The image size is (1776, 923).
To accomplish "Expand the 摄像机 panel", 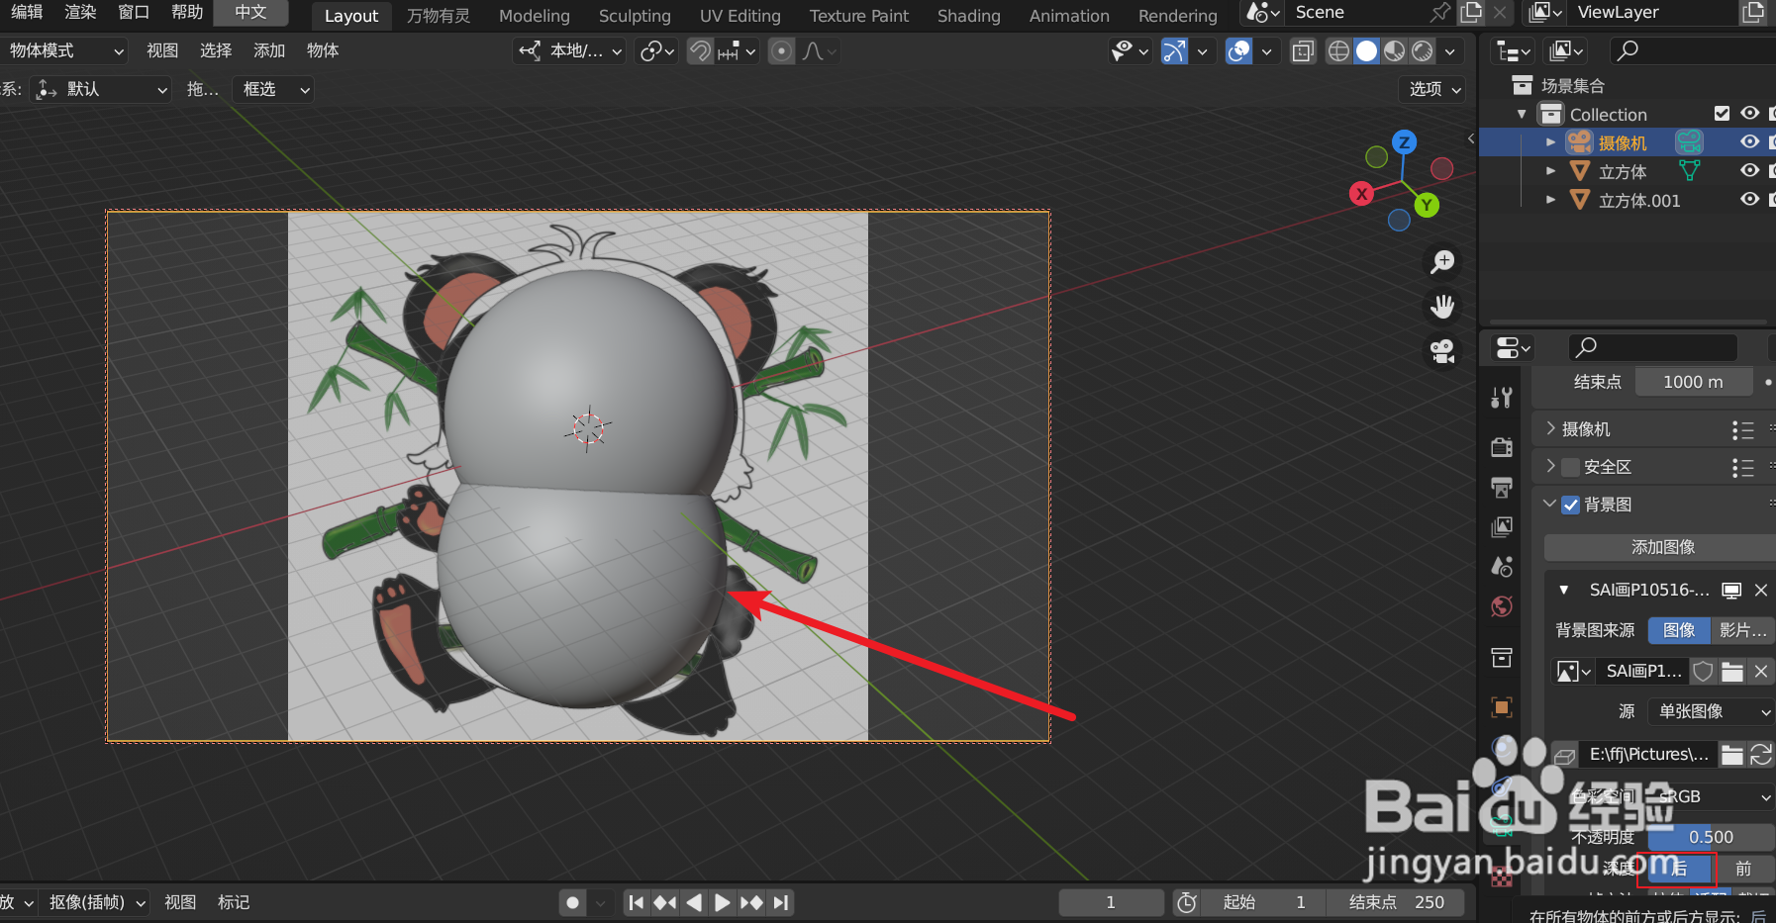I will (1551, 429).
